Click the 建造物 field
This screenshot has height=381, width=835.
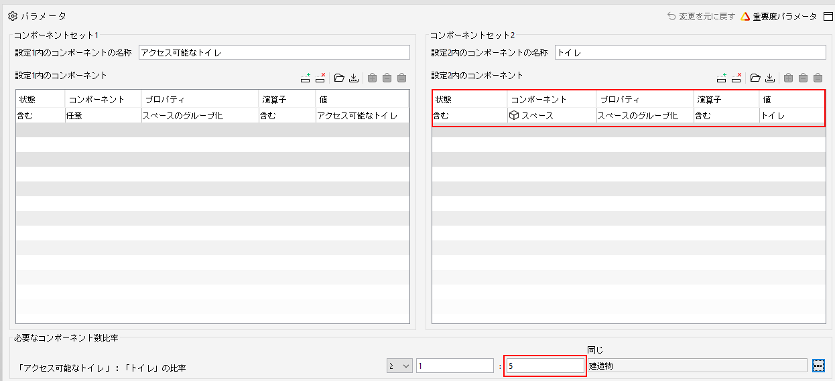pyautogui.click(x=697, y=366)
